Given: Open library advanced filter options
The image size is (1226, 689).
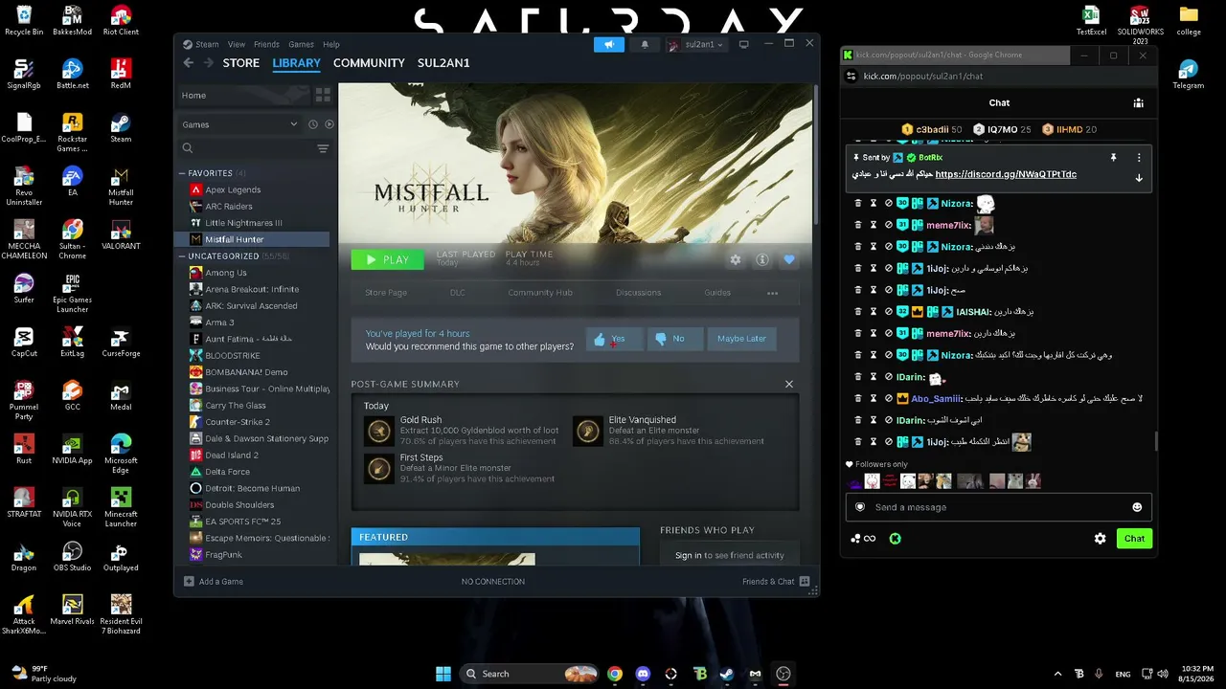Looking at the screenshot, I should [x=323, y=148].
